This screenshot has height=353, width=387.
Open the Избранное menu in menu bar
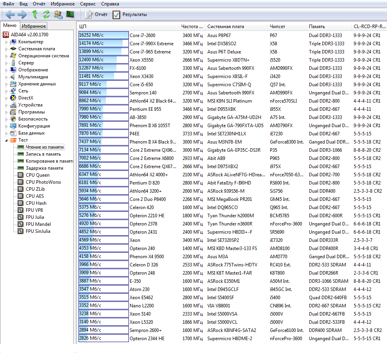[x=63, y=4]
